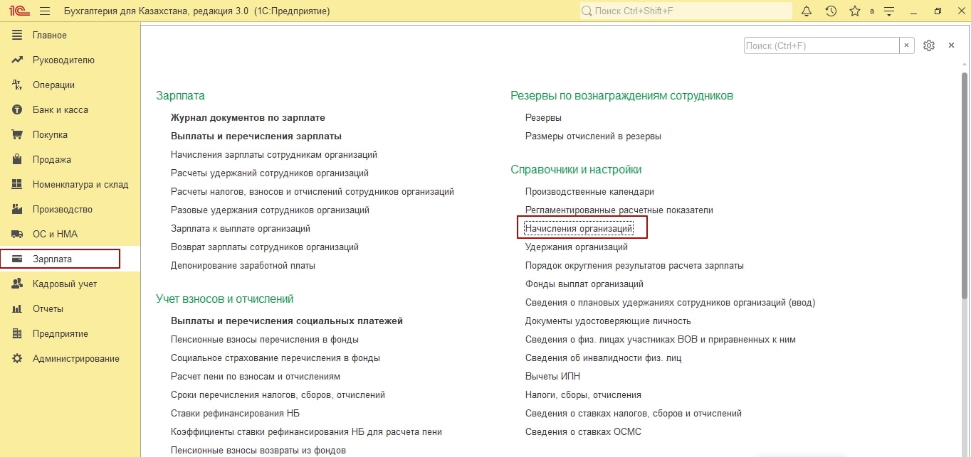Viewport: 971px width, 457px height.
Task: Click the Банк и касса sidebar icon
Action: [x=18, y=110]
